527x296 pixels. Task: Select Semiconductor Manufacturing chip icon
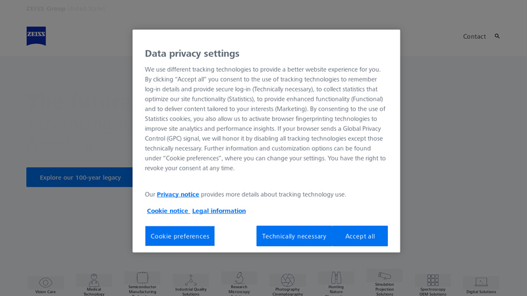[x=142, y=278]
